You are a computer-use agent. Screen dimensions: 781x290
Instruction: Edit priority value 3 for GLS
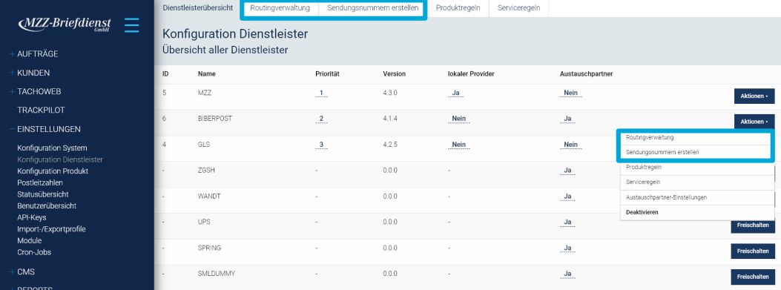coord(321,145)
